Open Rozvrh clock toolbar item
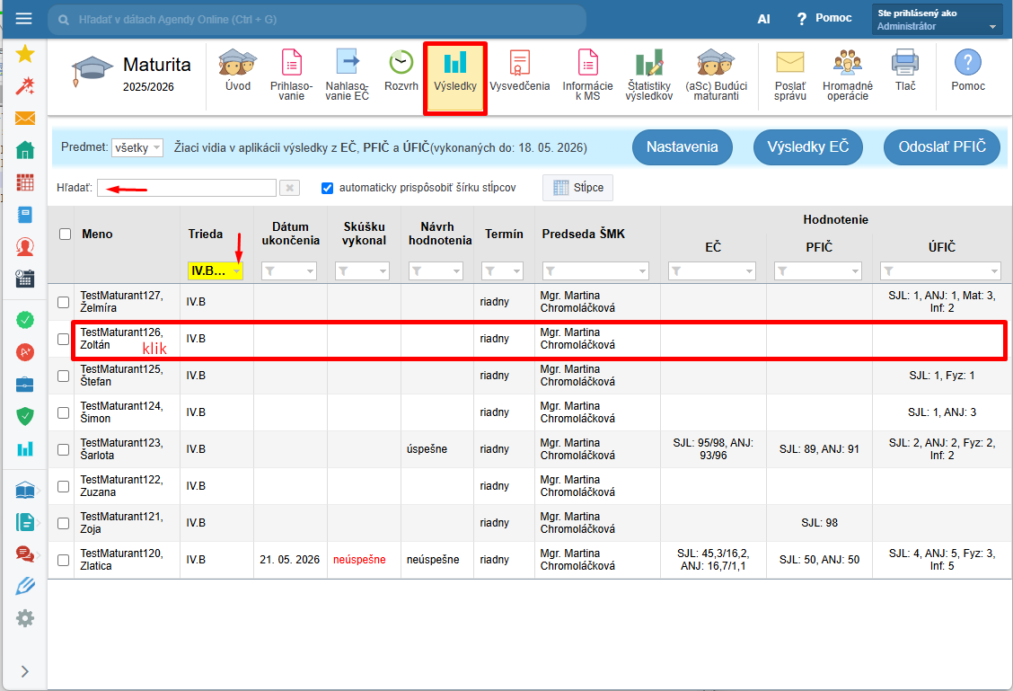Viewport: 1013px width, 691px height. click(401, 71)
